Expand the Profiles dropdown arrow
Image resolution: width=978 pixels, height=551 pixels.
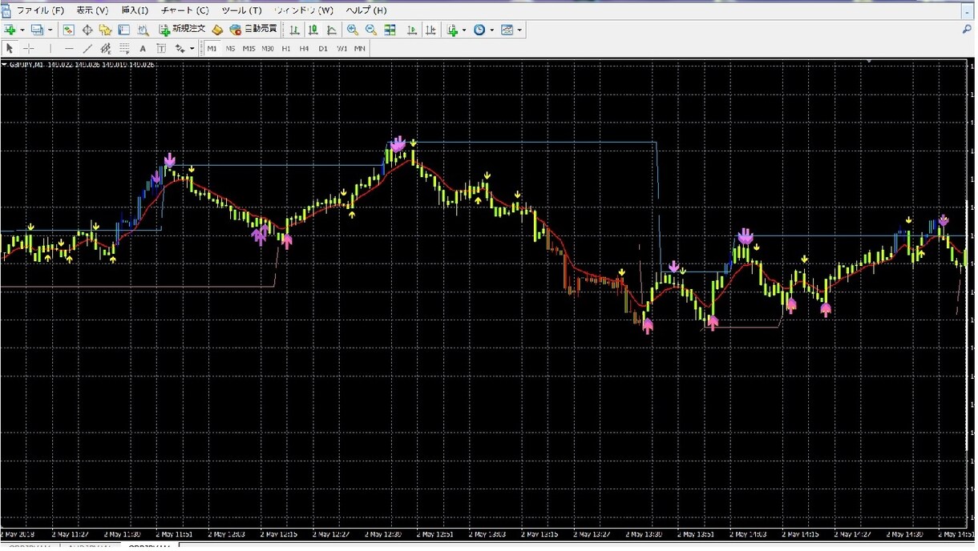tap(50, 30)
